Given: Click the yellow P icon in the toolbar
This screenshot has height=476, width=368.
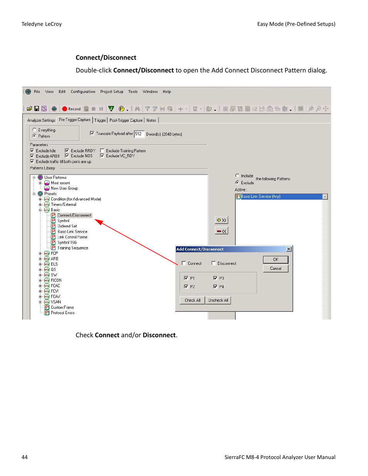Looking at the screenshot, I should (122, 109).
